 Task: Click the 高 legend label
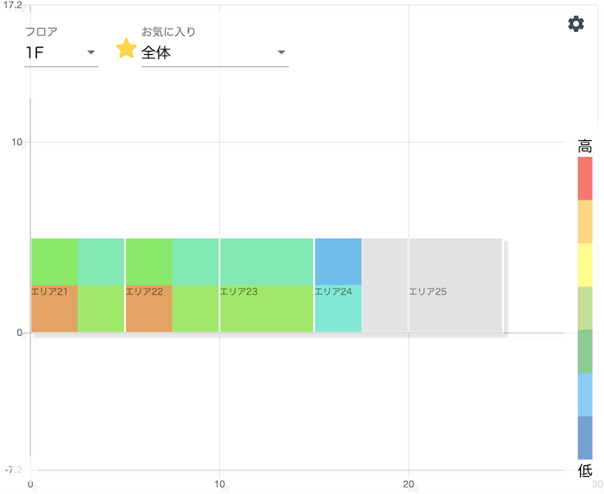tap(585, 147)
